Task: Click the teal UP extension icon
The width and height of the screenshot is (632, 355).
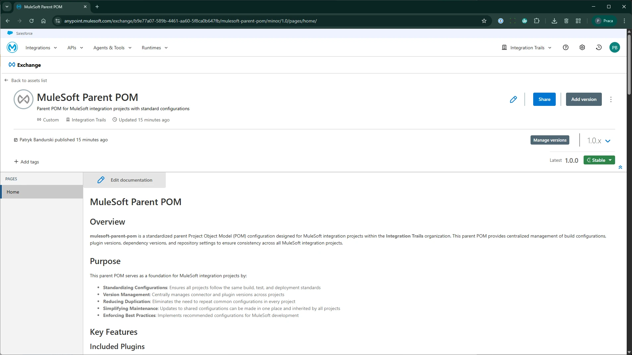Action: tap(525, 21)
